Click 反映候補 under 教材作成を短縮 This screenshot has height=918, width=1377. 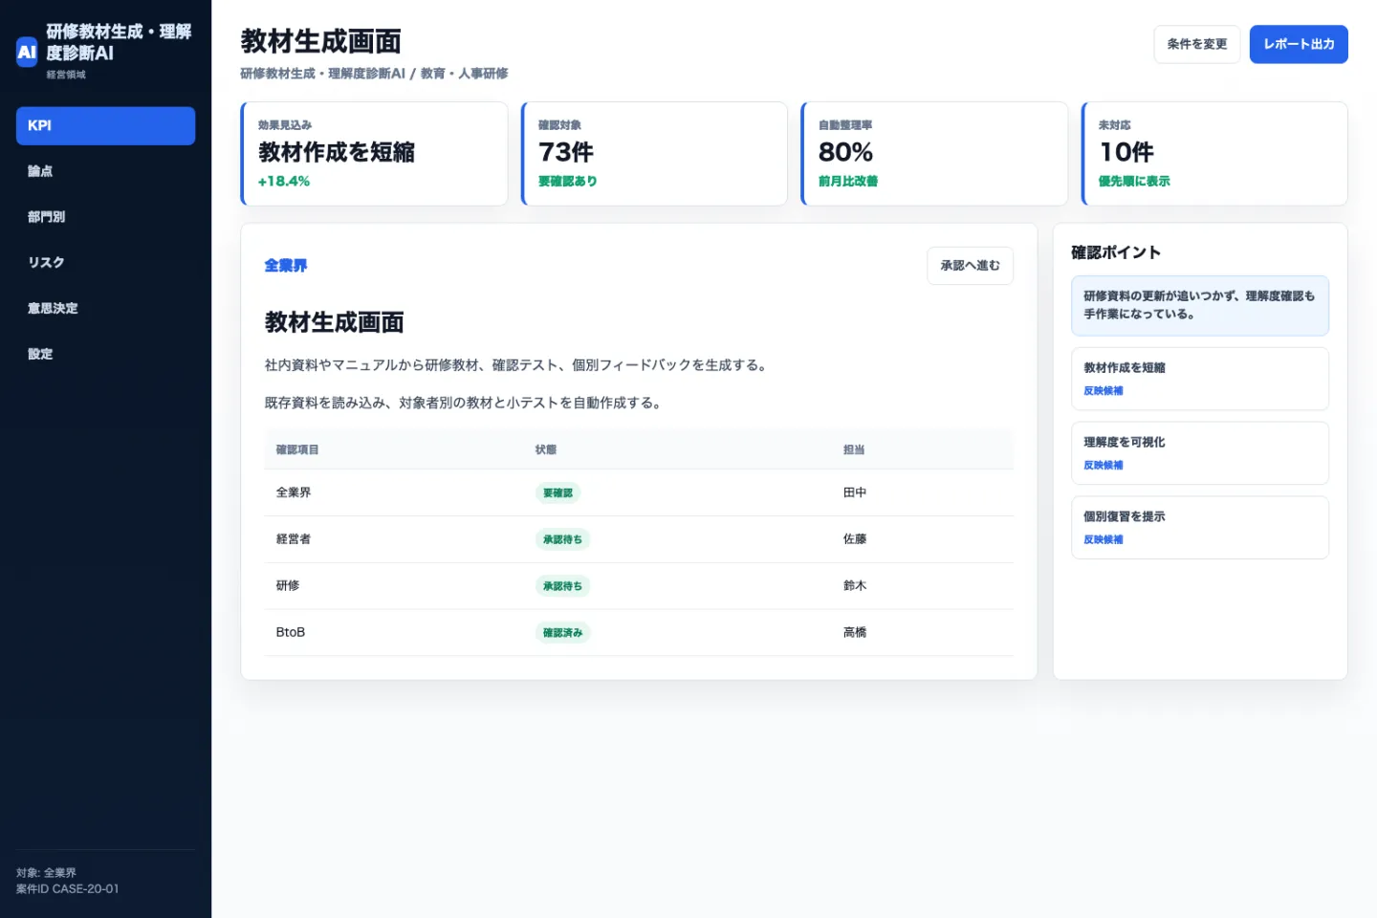click(1104, 391)
